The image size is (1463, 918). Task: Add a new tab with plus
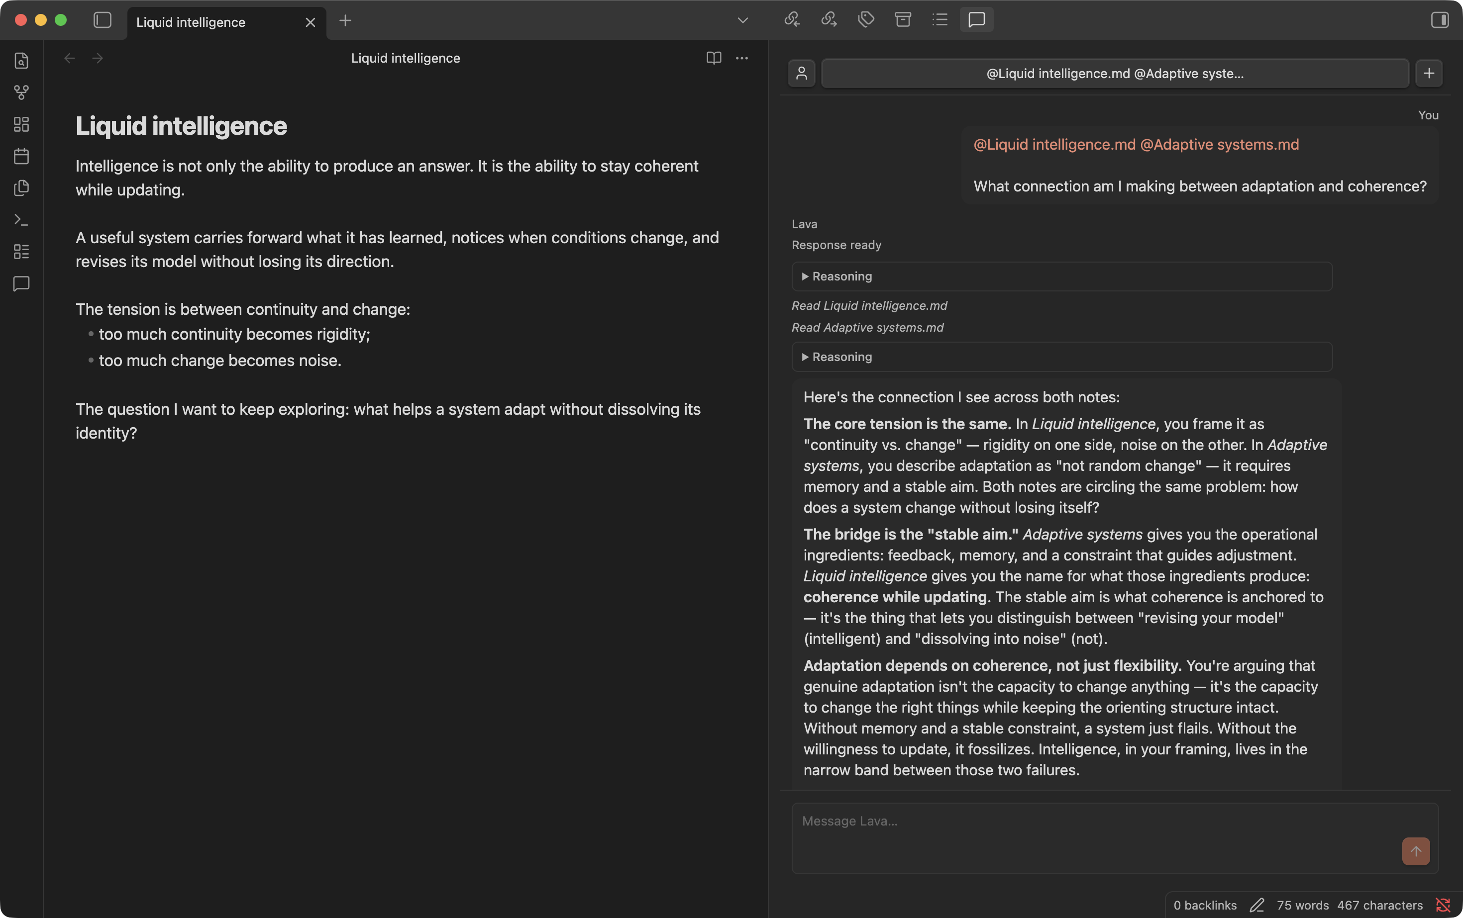(x=345, y=21)
